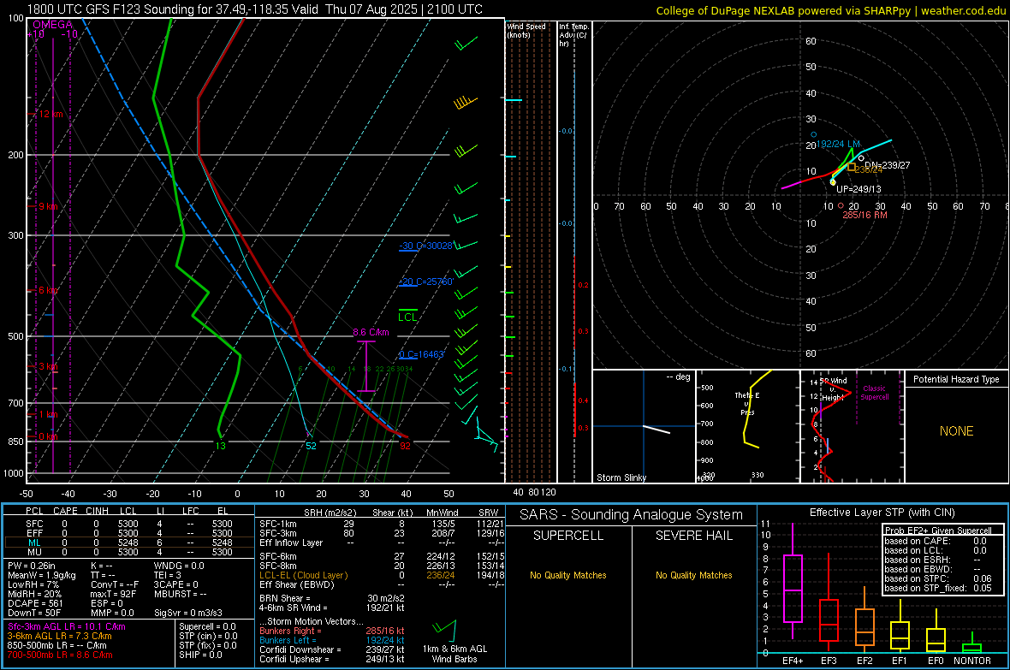Image resolution: width=1010 pixels, height=670 pixels.
Task: Click the magenta OMEGA label
Action: [x=52, y=25]
